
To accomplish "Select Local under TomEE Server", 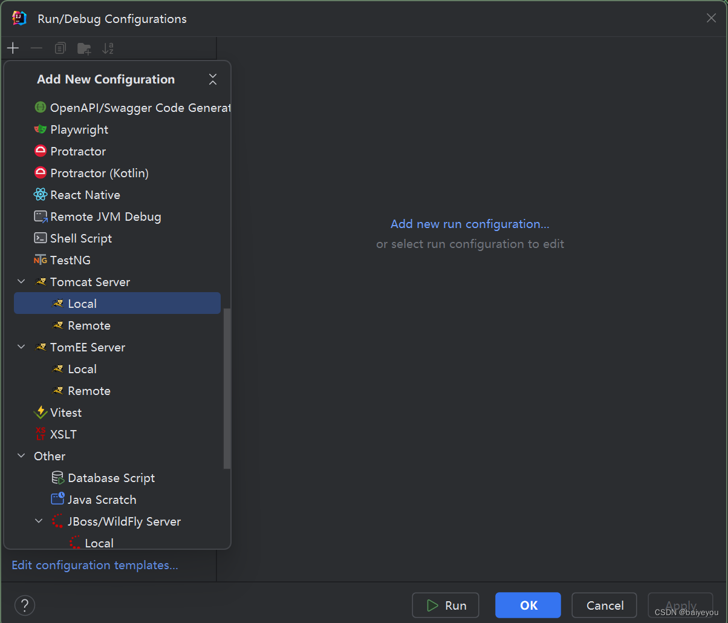I will point(117,369).
